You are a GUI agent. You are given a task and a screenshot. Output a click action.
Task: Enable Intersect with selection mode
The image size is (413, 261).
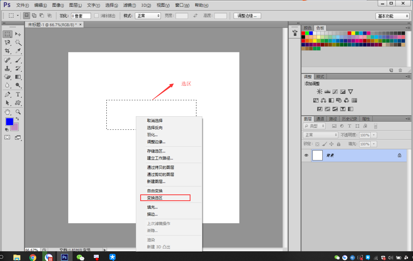tap(49, 16)
